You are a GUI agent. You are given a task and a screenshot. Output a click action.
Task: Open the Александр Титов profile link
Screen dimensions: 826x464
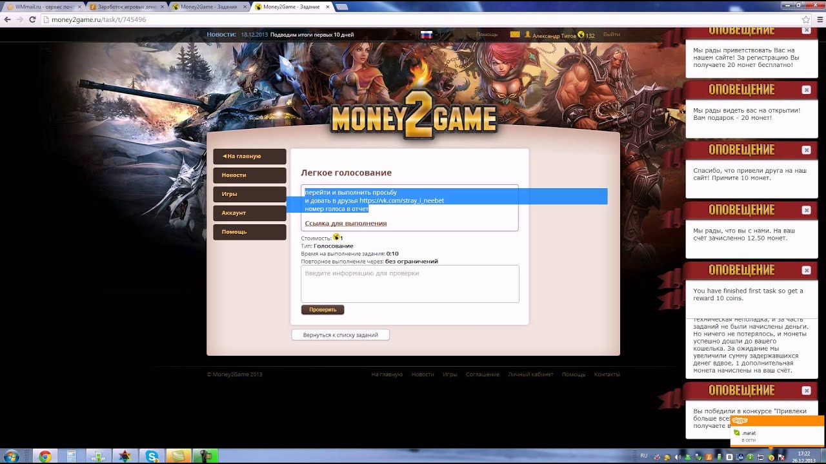(x=554, y=35)
